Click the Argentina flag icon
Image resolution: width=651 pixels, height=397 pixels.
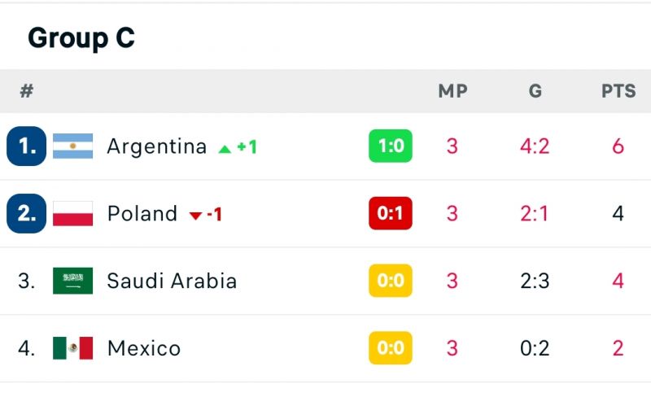(x=72, y=146)
